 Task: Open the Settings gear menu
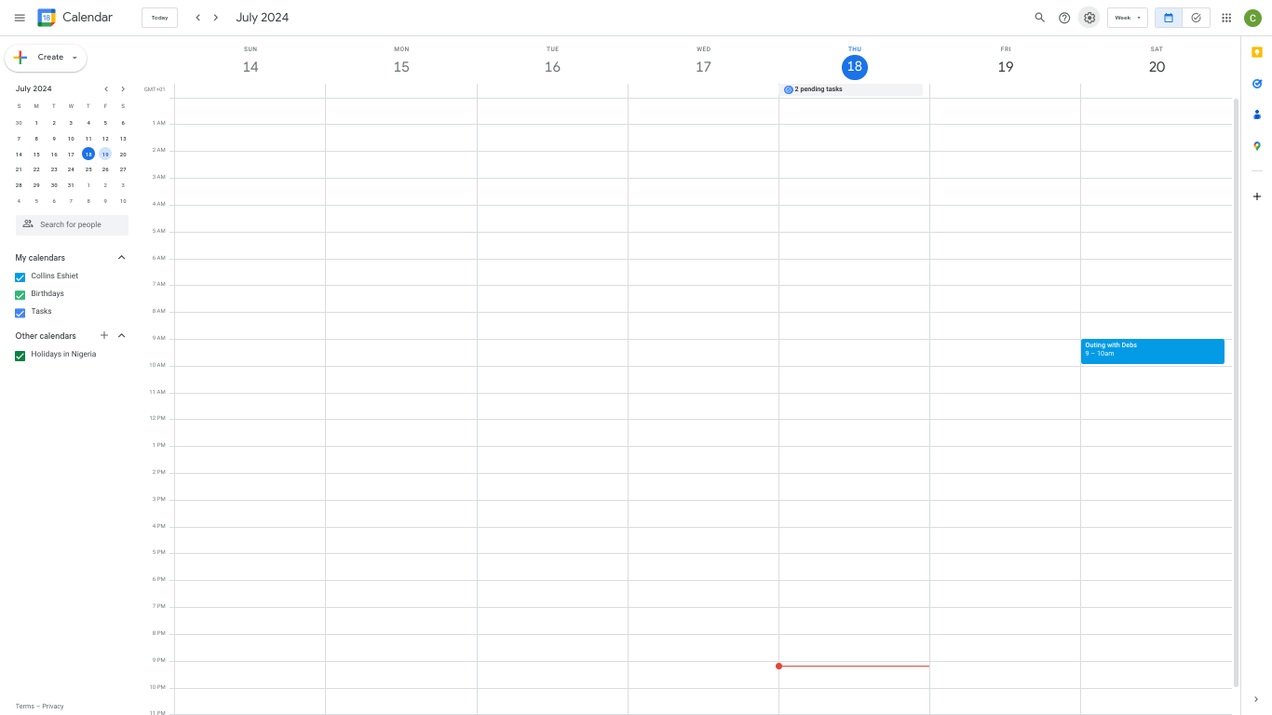click(x=1089, y=18)
